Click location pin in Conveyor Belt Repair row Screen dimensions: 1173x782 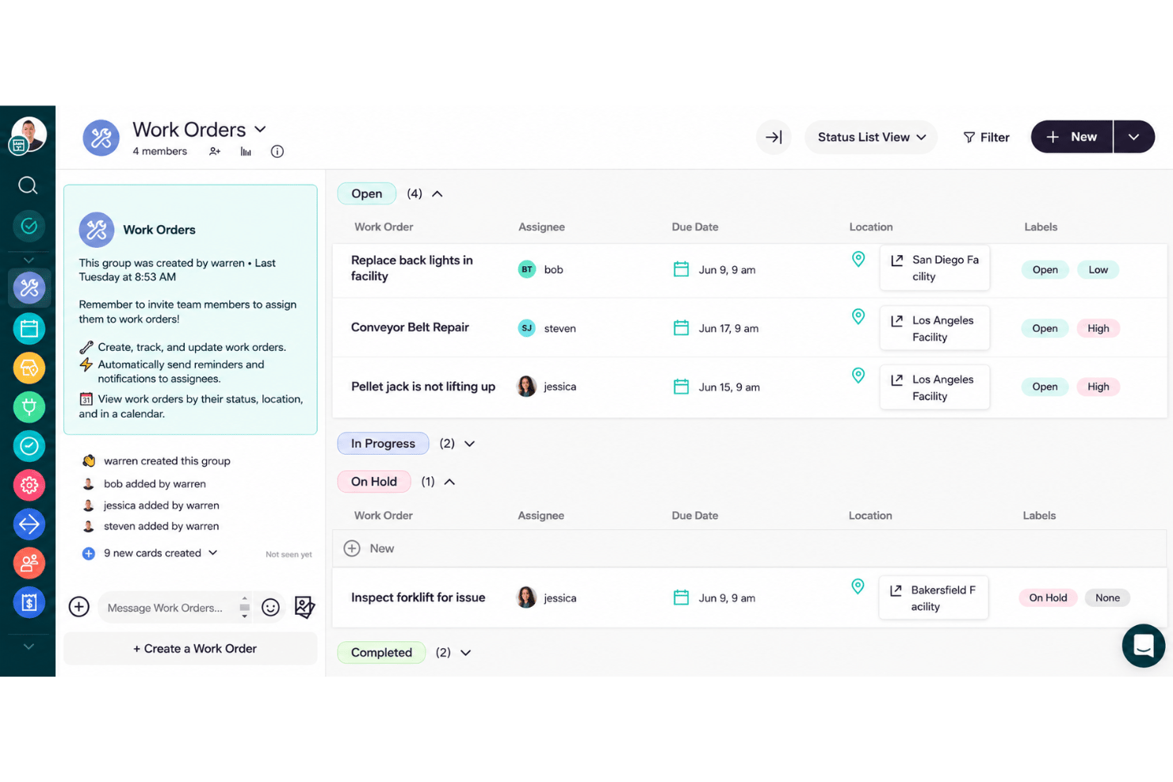pyautogui.click(x=858, y=316)
